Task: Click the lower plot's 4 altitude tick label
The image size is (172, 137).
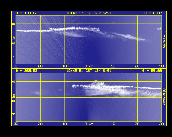Action: click(14, 114)
